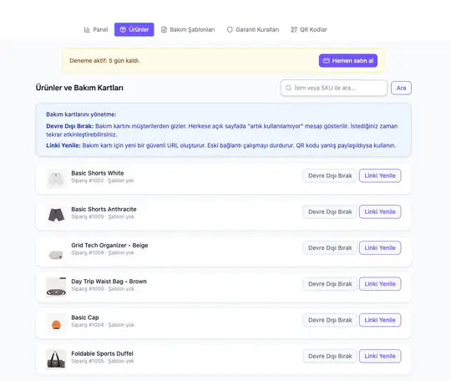Click the QR Kodlar QR icon

coord(294,29)
